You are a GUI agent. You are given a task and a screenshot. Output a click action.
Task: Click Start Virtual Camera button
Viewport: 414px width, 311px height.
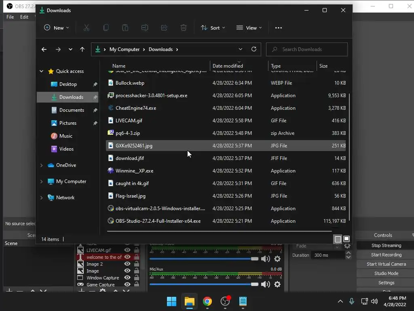coord(386,264)
